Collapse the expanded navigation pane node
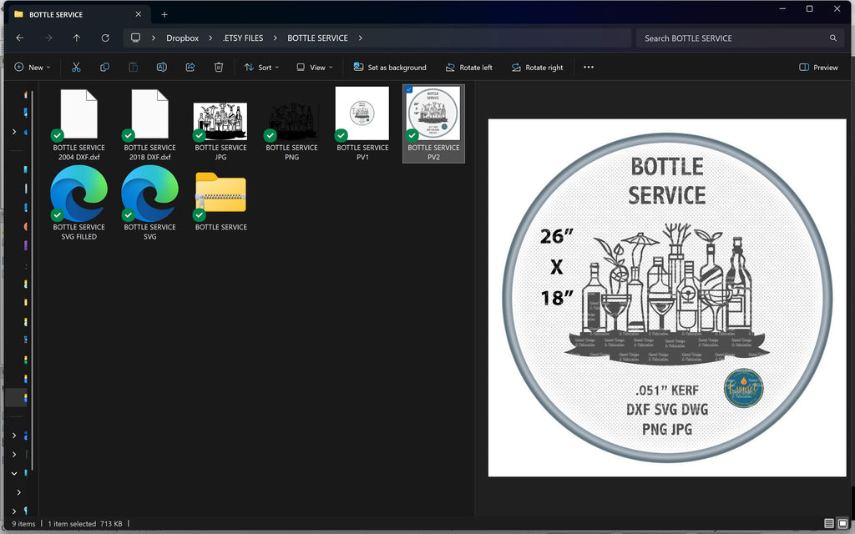This screenshot has height=534, width=855. pos(14,473)
